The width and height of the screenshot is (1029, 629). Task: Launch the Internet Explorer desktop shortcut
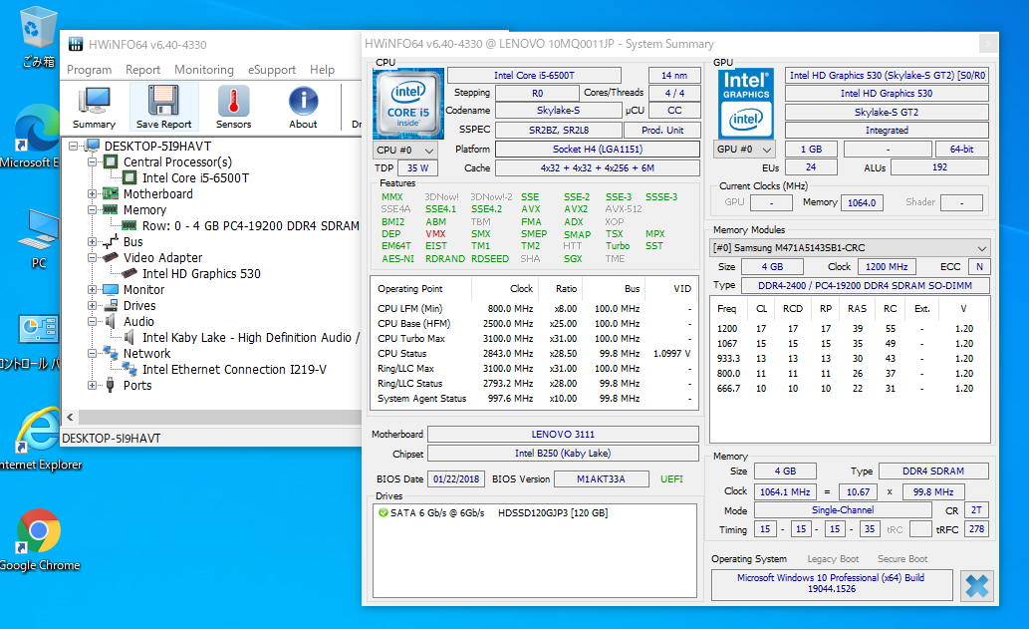(38, 431)
